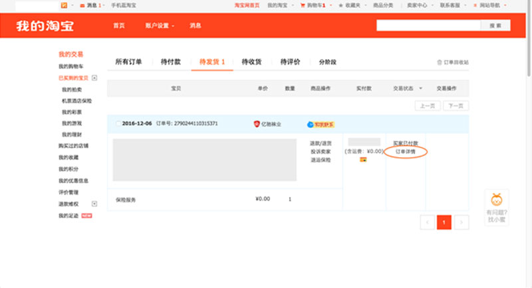
Task: Click the 我的淘宝 logo in header
Action: tap(45, 26)
